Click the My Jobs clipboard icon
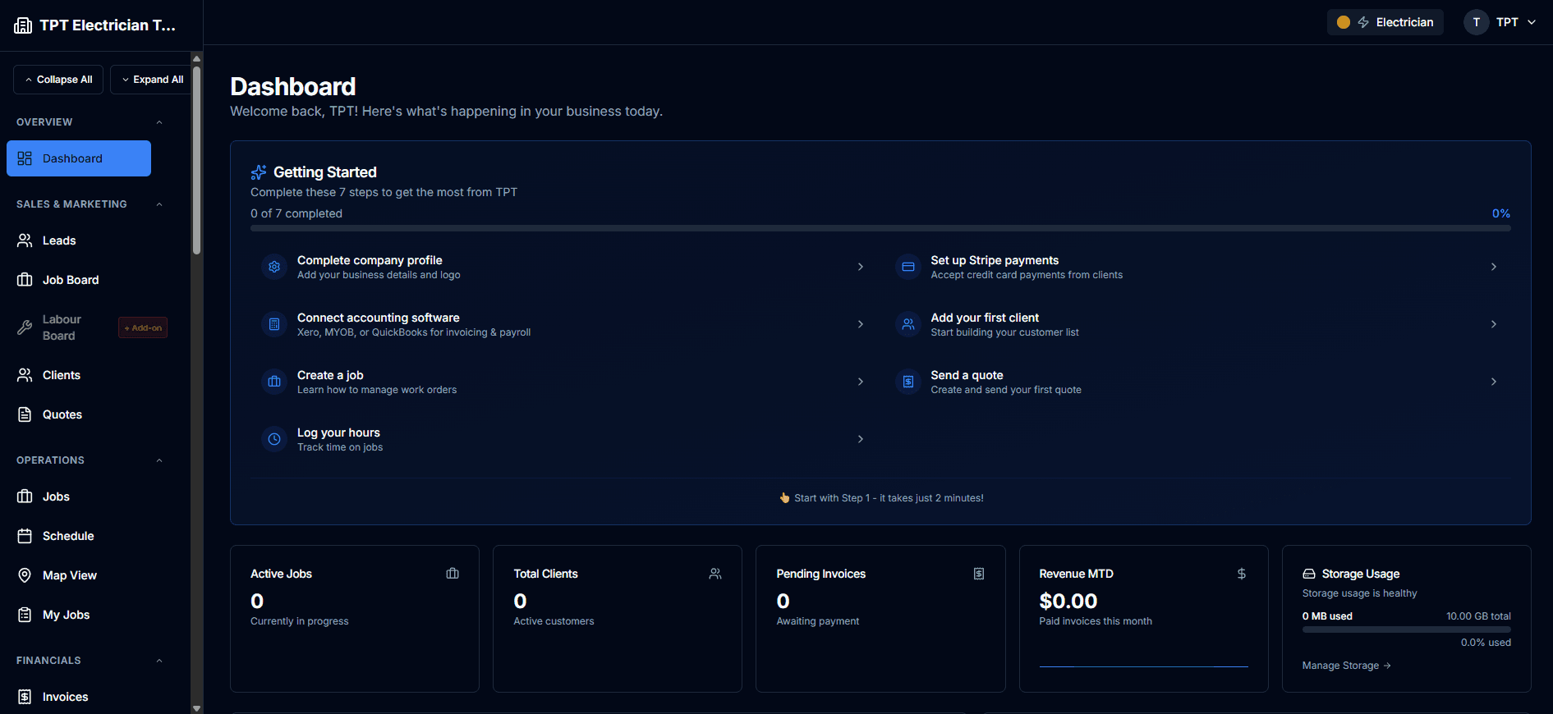This screenshot has height=714, width=1553. [x=25, y=615]
